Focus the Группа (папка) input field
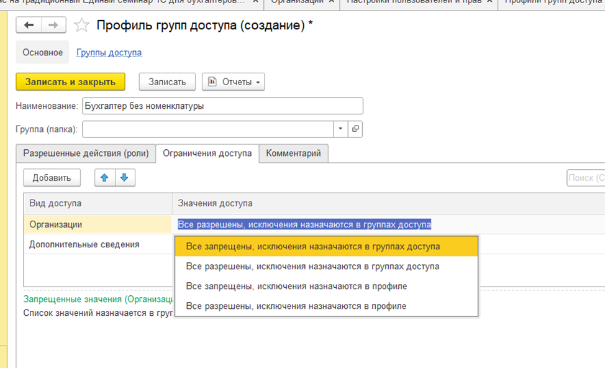Screen dimensions: 605x368 [x=207, y=129]
